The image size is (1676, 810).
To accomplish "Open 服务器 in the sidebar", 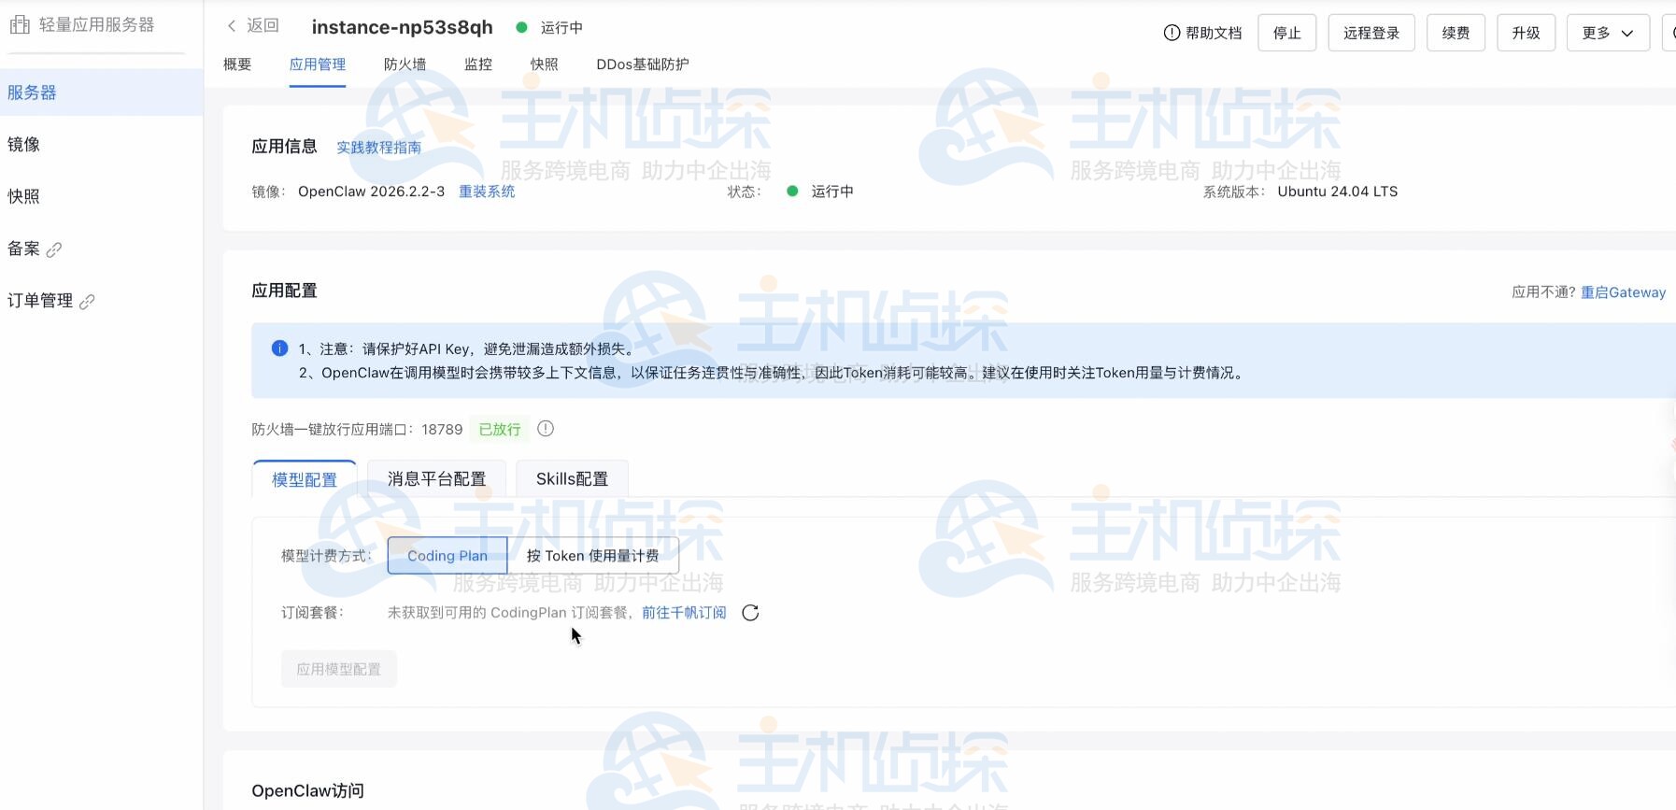I will [102, 92].
